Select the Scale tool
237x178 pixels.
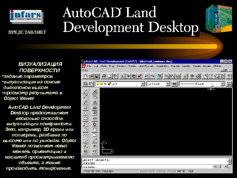[x=94, y=130]
